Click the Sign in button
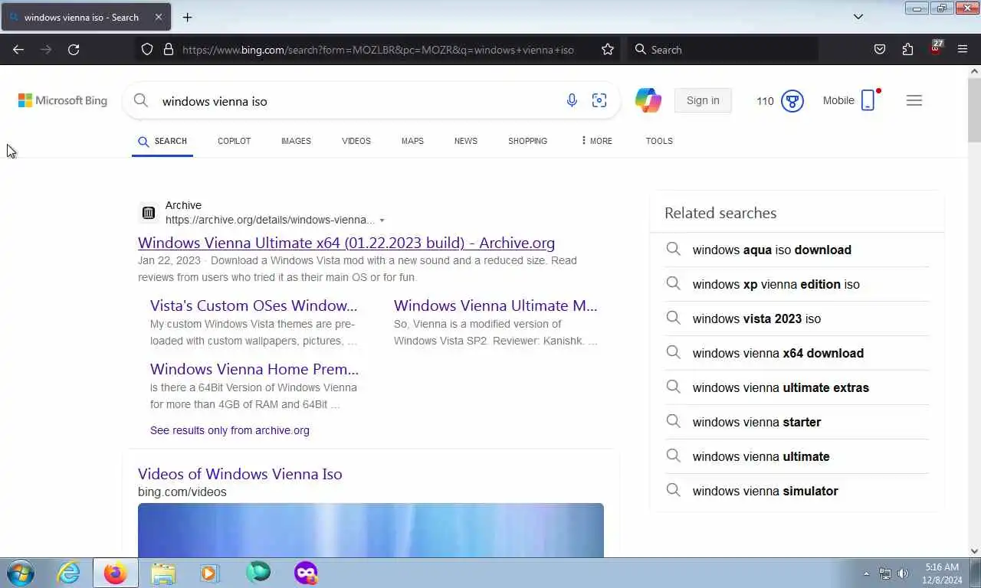Screen dimensions: 981x588 tap(703, 100)
